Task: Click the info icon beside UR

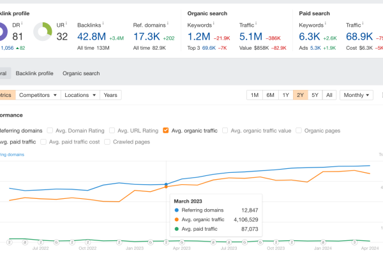Action: (66, 24)
